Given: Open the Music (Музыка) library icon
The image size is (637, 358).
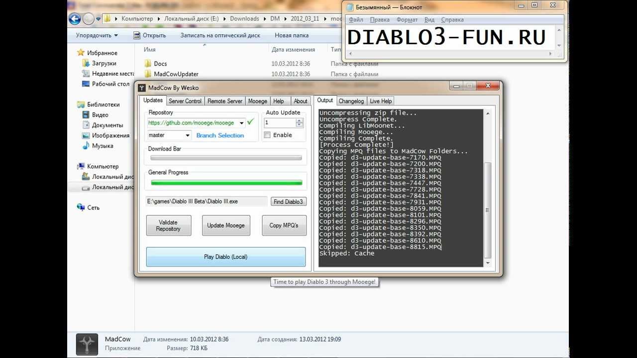Looking at the screenshot, I should click(86, 146).
